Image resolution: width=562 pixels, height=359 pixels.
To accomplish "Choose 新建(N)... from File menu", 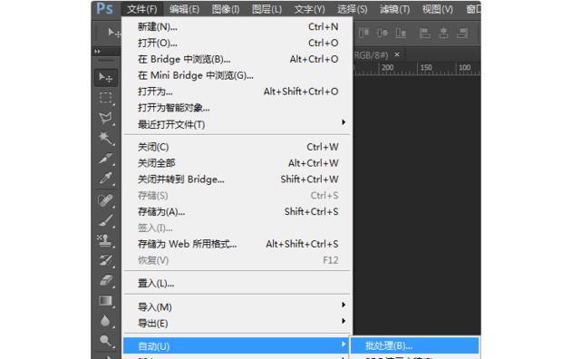I will tap(237, 26).
